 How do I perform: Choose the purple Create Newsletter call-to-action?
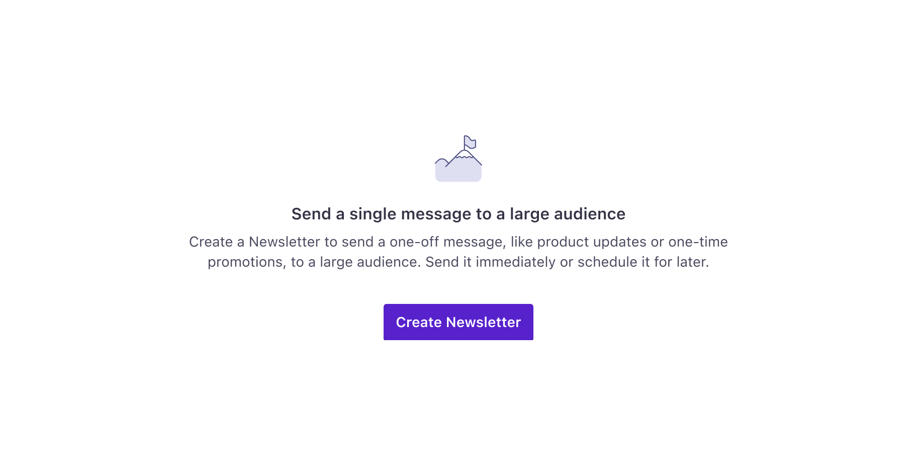tap(458, 322)
